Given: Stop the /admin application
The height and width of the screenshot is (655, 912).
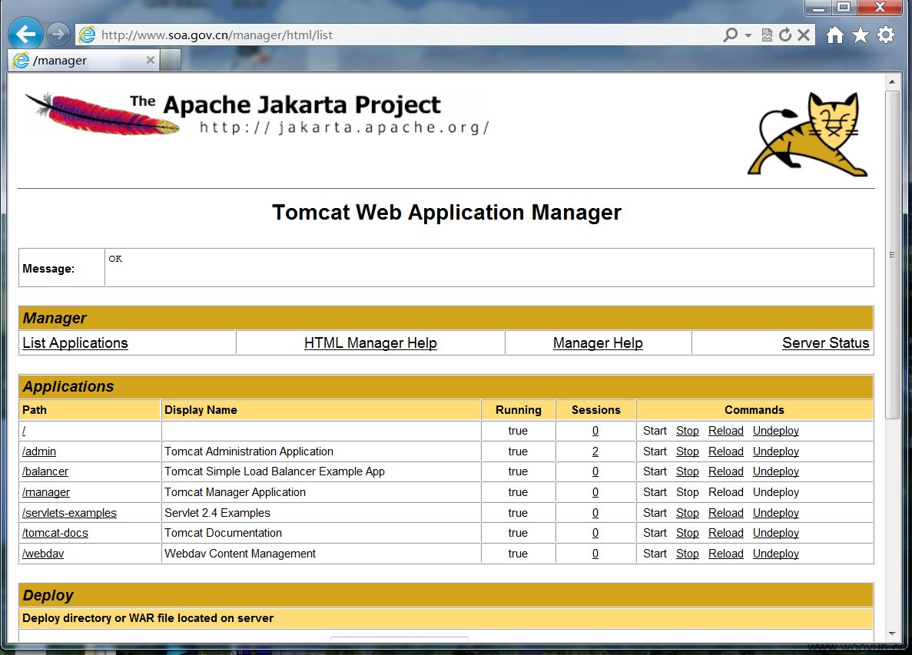Looking at the screenshot, I should pos(688,452).
